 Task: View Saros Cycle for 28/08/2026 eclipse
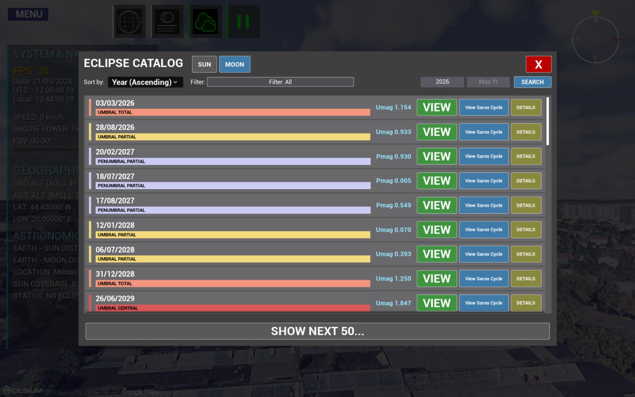pos(484,132)
